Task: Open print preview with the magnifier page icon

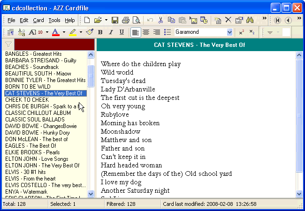Action: click(x=137, y=20)
